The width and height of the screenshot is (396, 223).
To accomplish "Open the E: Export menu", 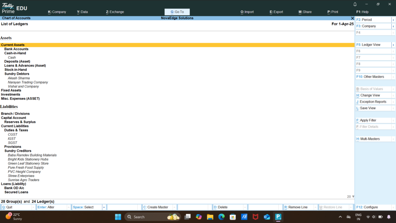I will (276, 12).
